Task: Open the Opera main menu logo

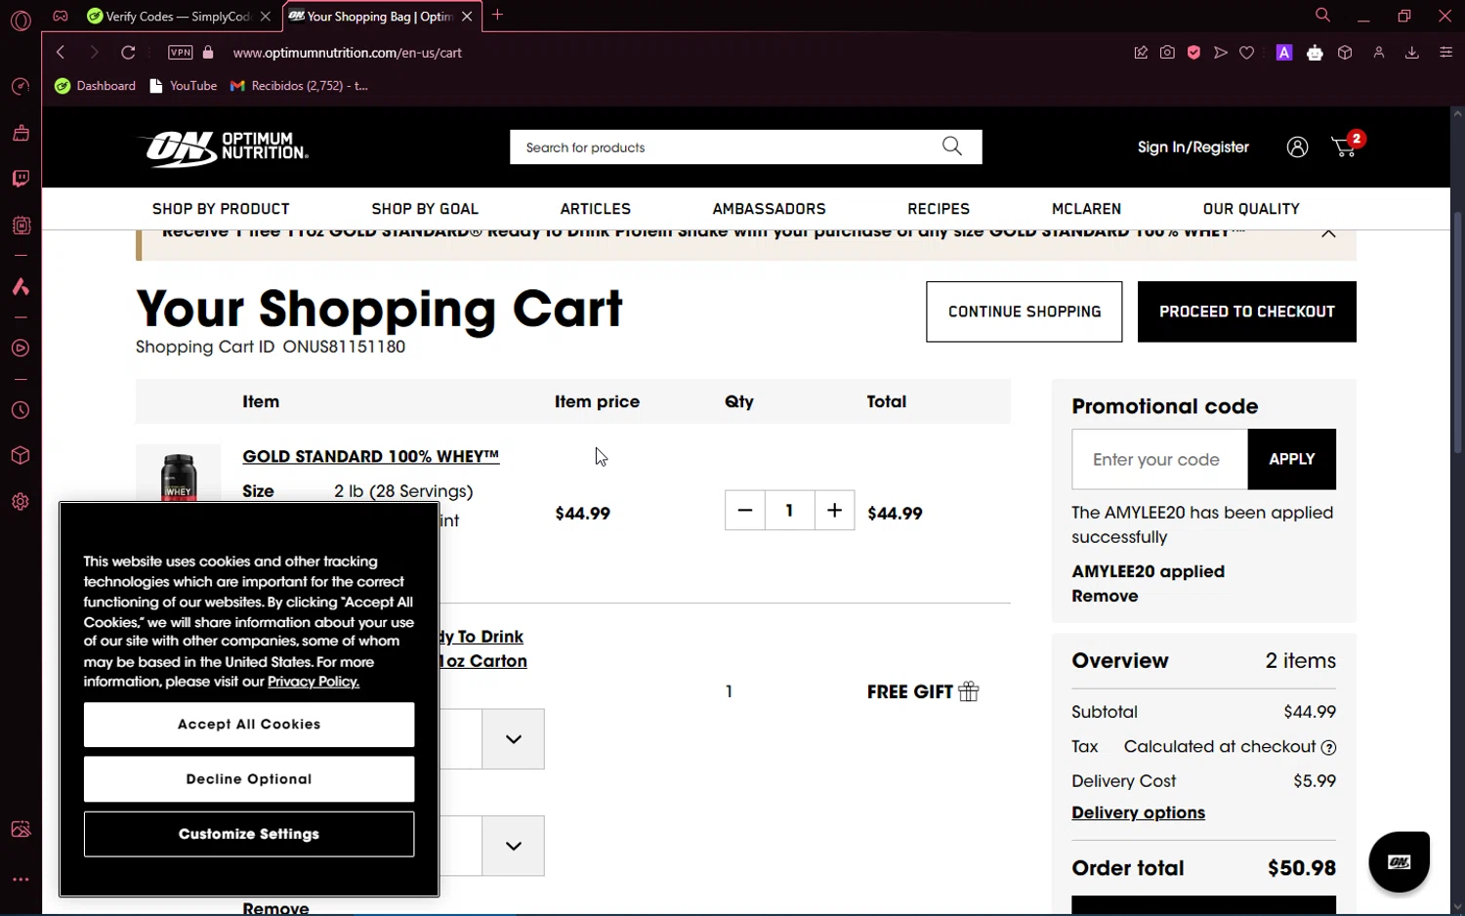Action: pos(21,20)
